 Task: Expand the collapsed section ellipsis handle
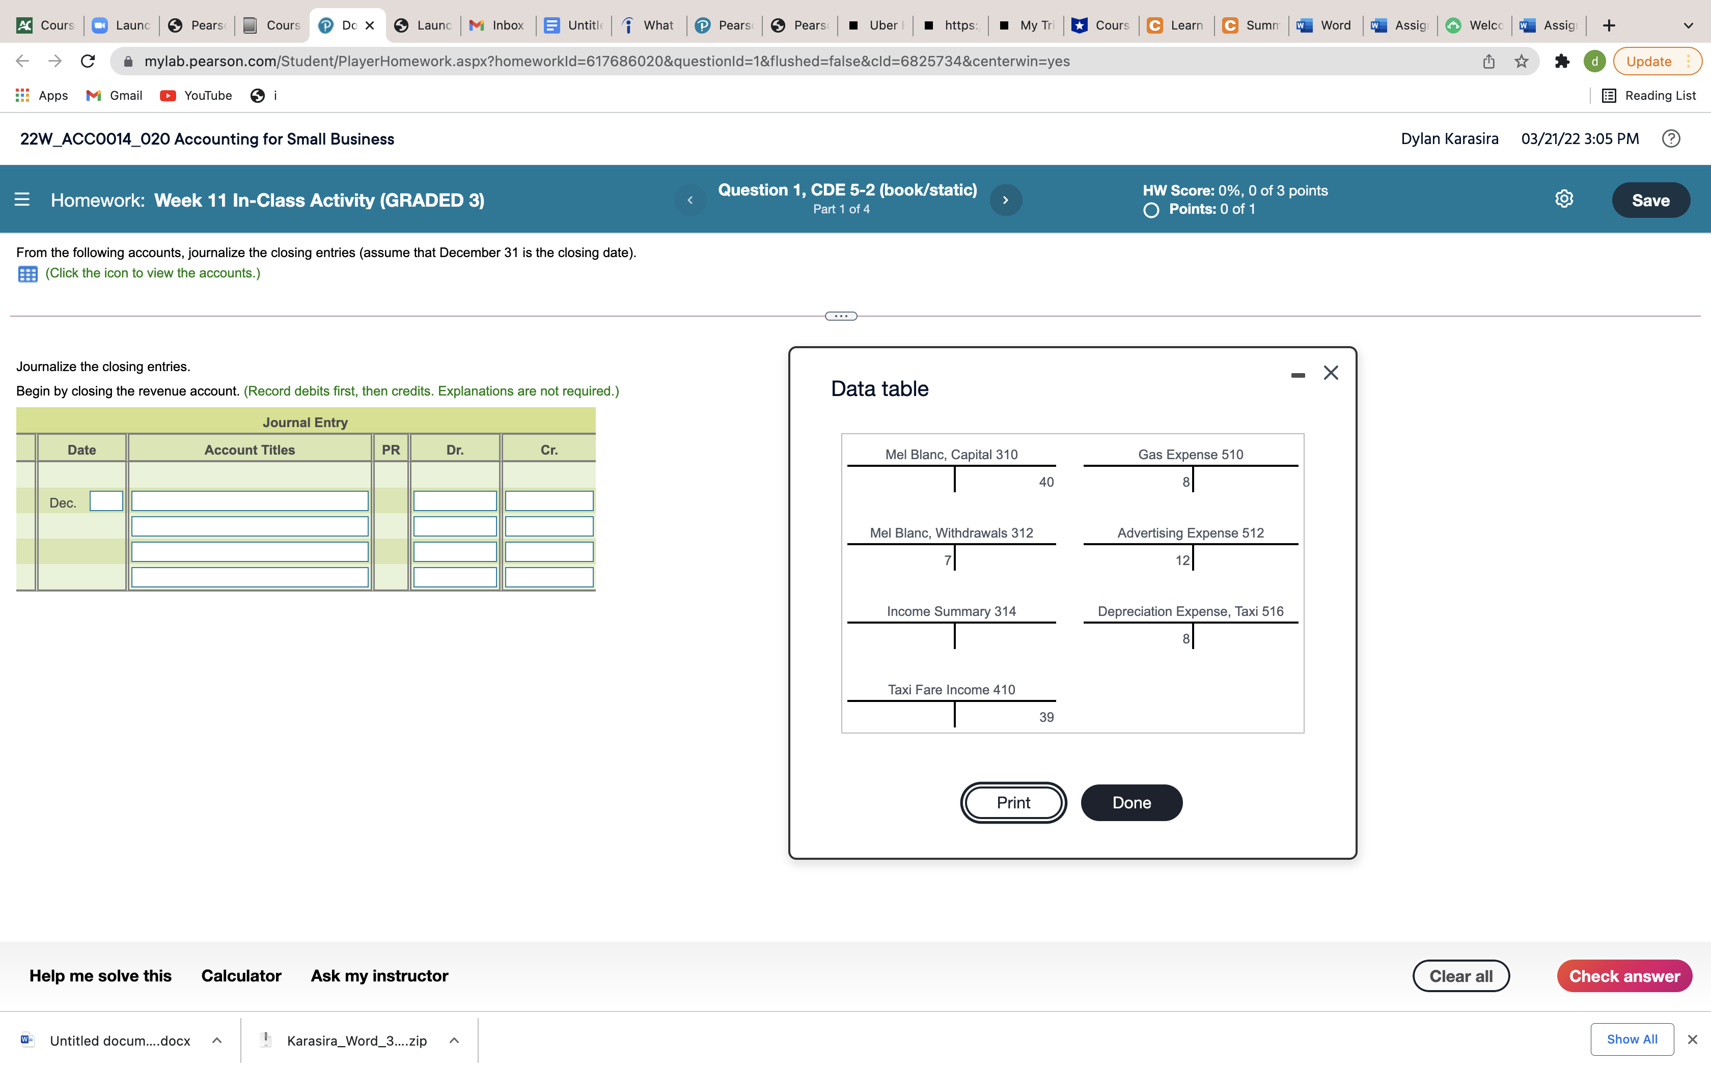pyautogui.click(x=841, y=316)
